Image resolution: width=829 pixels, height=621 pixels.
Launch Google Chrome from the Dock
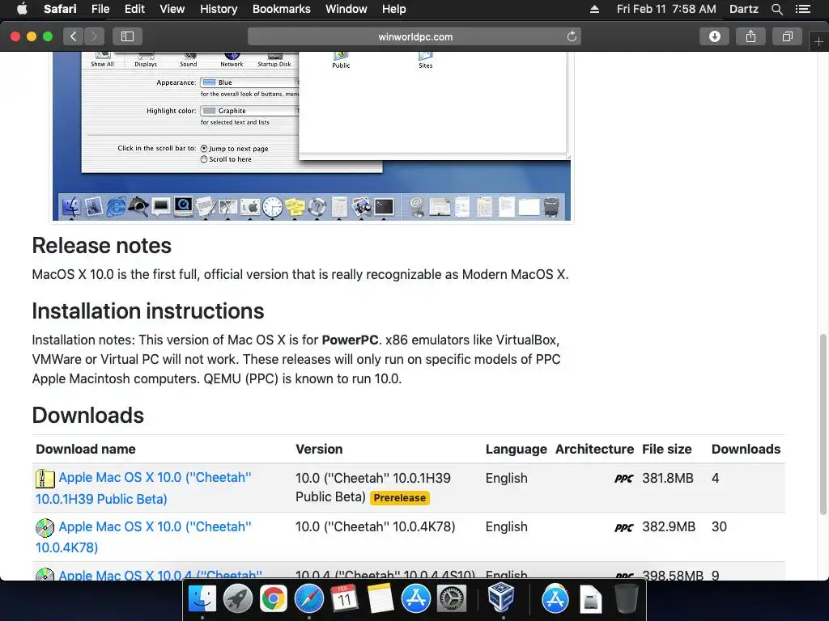[273, 599]
